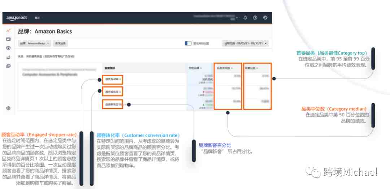Image resolution: width=390 pixels, height=189 pixels.
Task: Click the 您的品牌 column header
Action: click(x=194, y=68)
